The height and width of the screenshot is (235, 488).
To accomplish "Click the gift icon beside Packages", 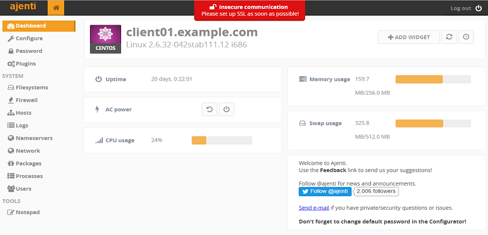I will click(x=11, y=163).
